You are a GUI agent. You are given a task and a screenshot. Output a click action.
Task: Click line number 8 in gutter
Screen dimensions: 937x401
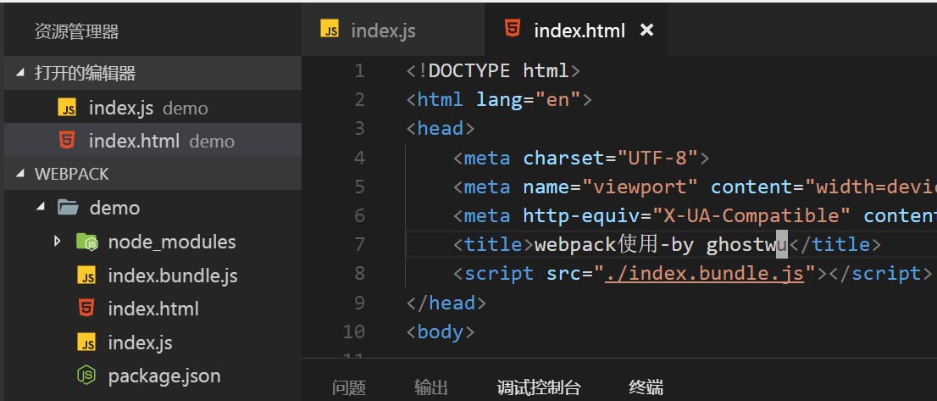coord(359,274)
